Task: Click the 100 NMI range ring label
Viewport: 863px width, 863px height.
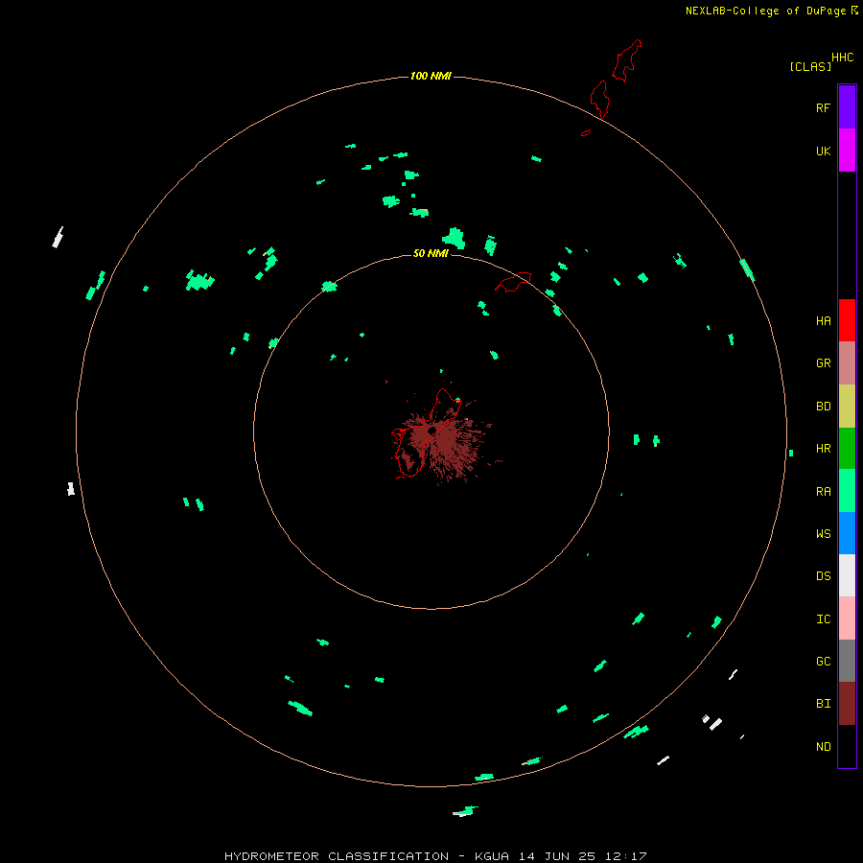Action: pos(431,76)
